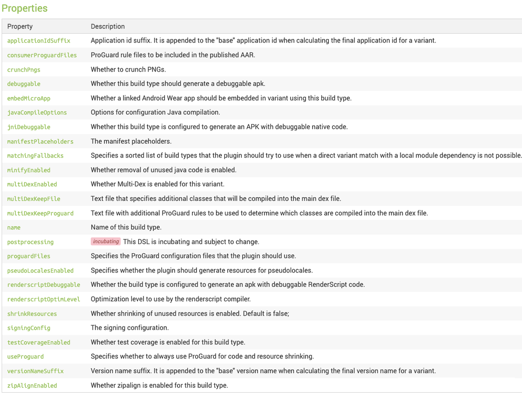Open renderscriptOptimLevel property link

[x=44, y=299]
